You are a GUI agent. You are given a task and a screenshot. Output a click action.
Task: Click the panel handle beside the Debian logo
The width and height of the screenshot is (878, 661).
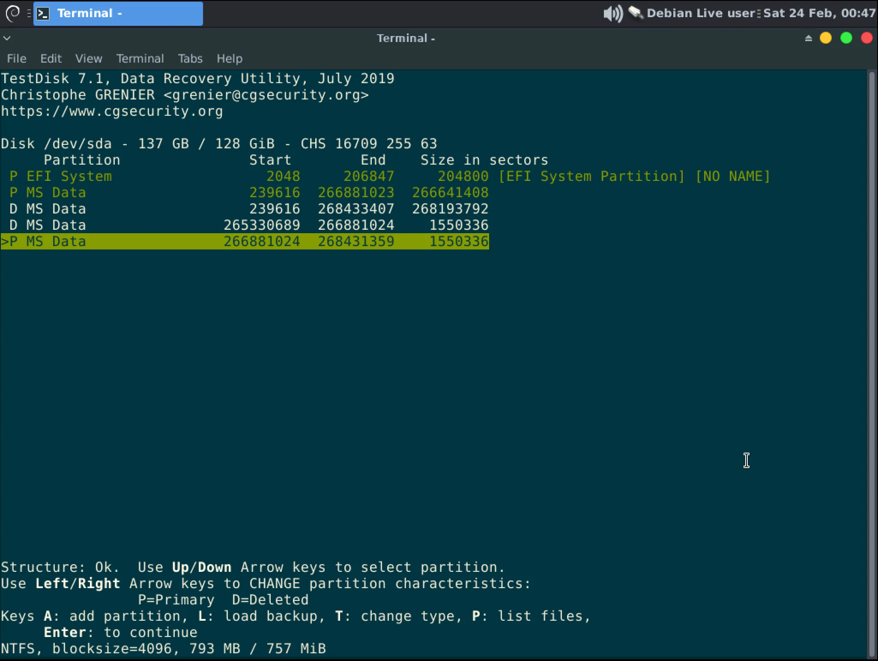pyautogui.click(x=28, y=13)
